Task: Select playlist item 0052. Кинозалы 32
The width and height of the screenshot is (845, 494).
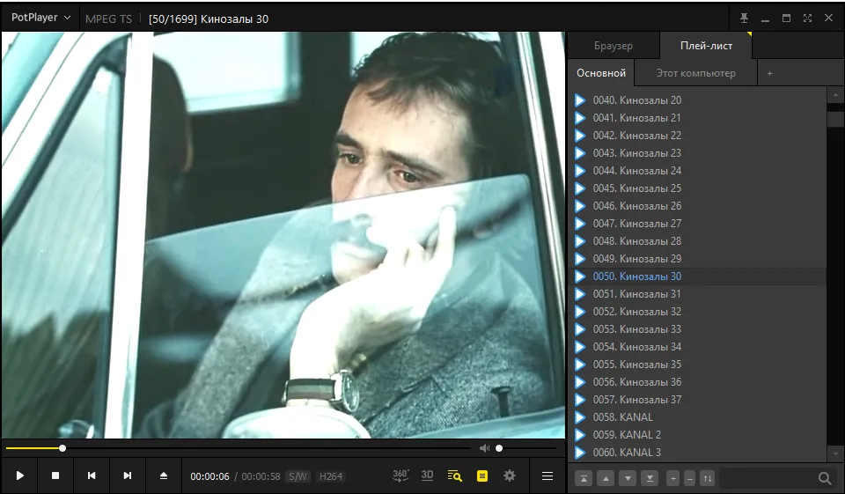Action: [697, 312]
